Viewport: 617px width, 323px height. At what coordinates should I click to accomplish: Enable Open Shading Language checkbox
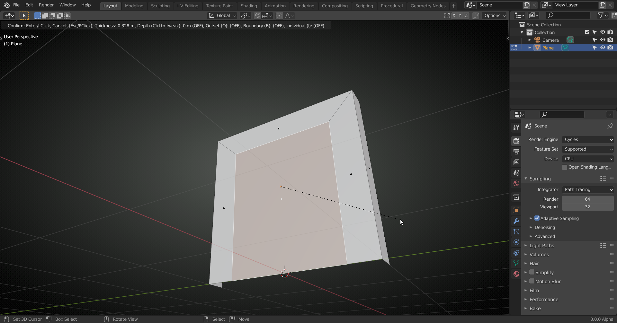click(565, 167)
